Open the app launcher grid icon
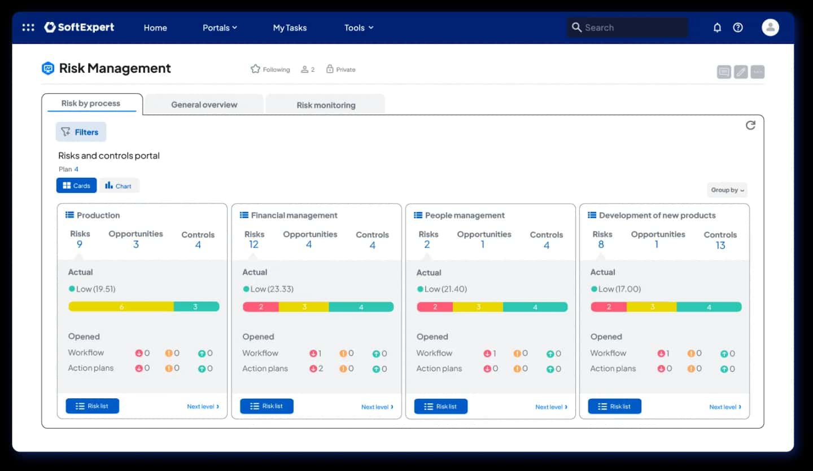Screen dimensions: 813x471 pos(28,27)
